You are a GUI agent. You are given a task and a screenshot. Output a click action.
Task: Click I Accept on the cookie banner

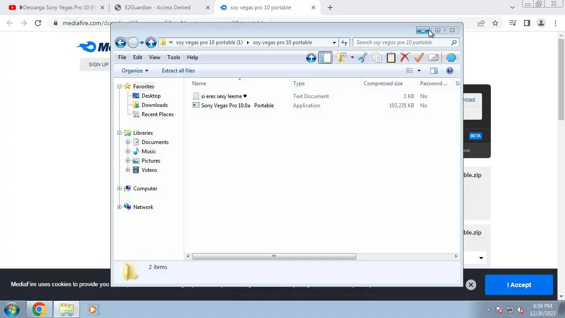[519, 285]
